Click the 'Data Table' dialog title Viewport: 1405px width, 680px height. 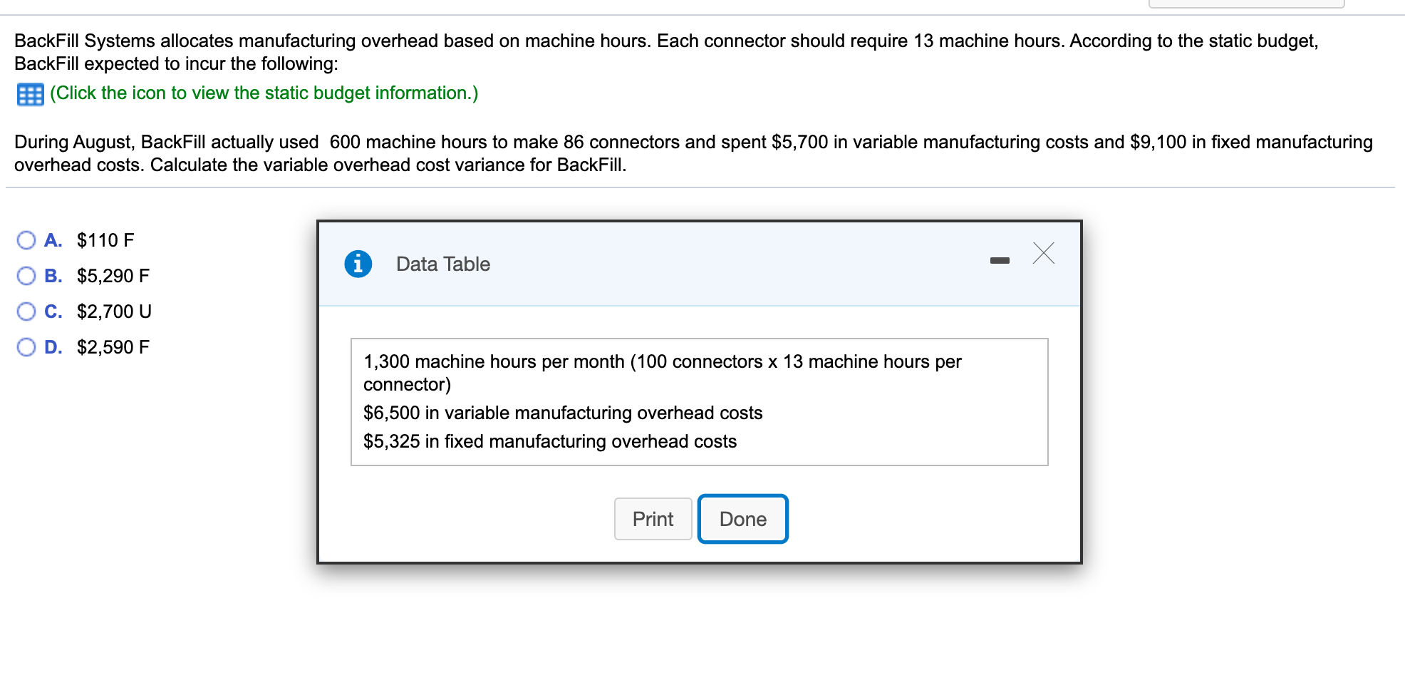[x=443, y=264]
